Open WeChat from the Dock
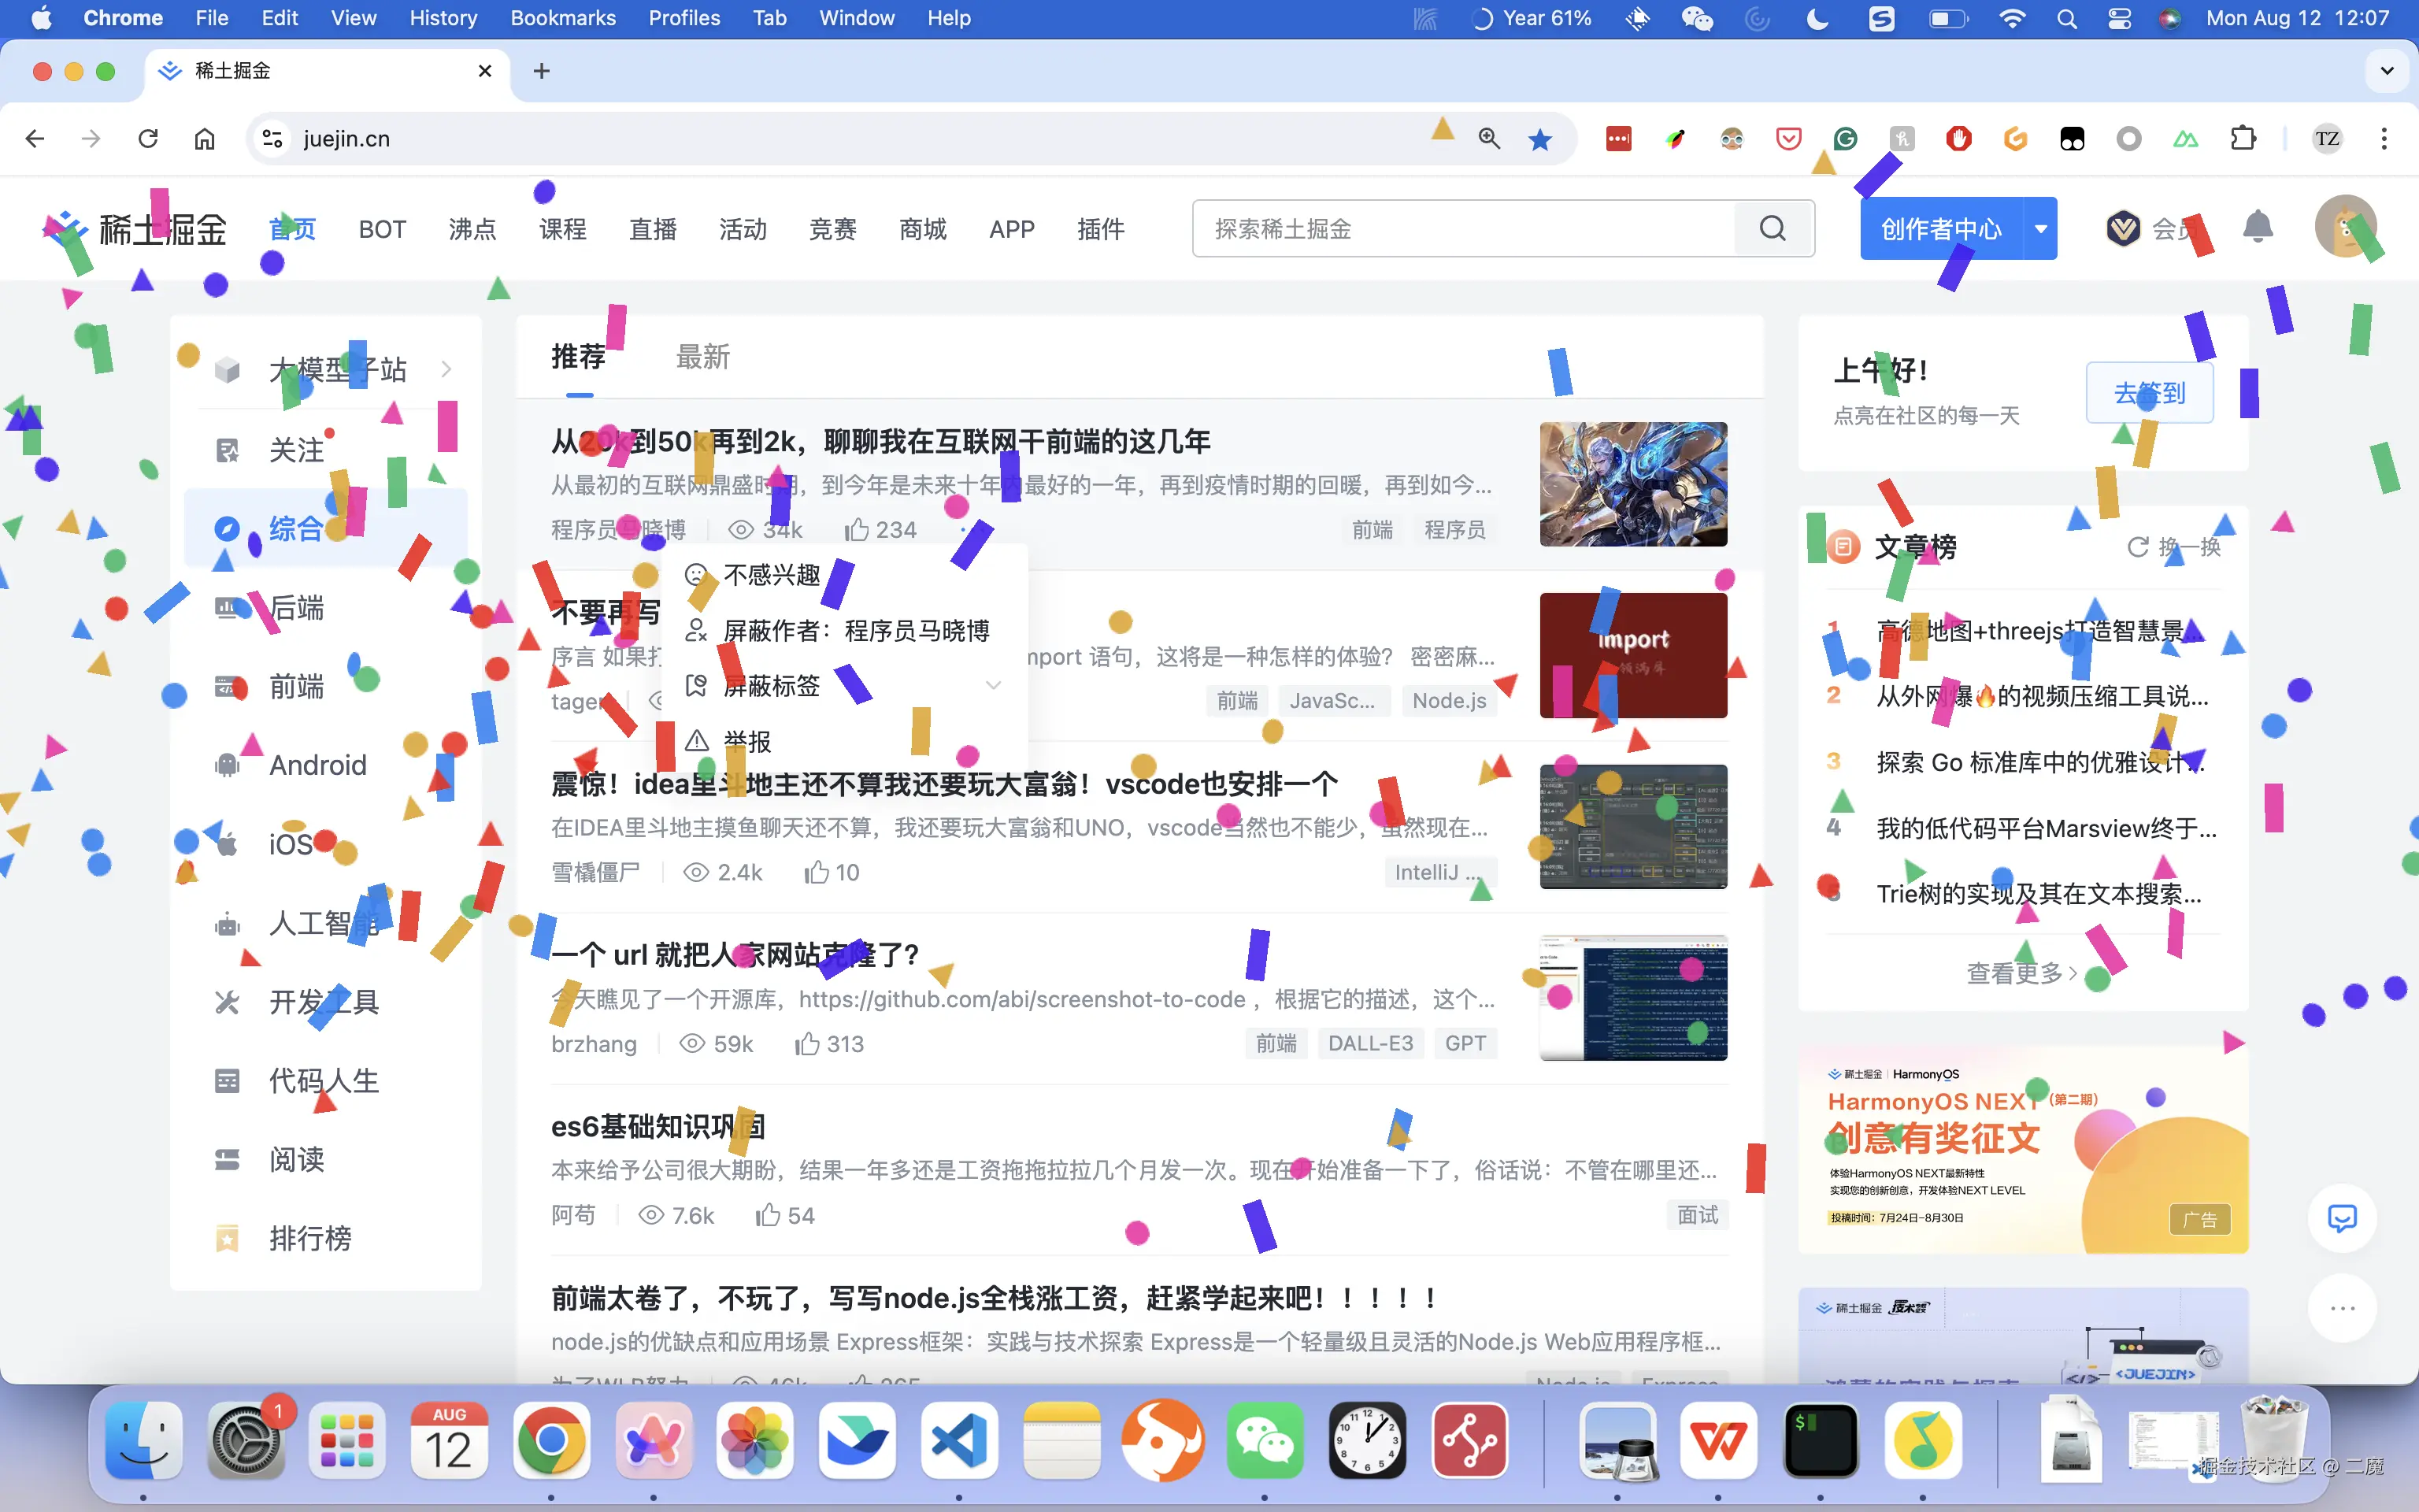Viewport: 2419px width, 1512px height. 1265,1440
